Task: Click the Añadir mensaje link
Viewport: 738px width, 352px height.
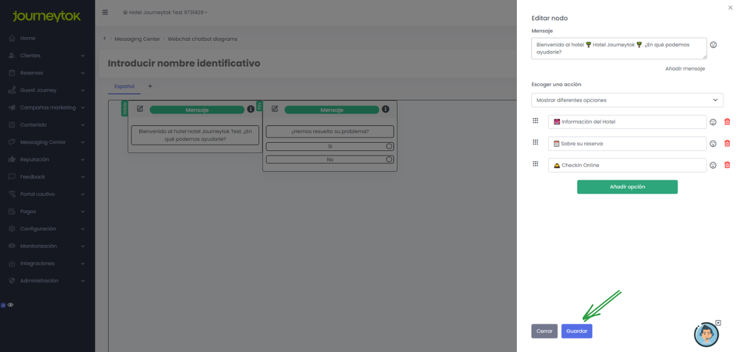Action: (685, 69)
